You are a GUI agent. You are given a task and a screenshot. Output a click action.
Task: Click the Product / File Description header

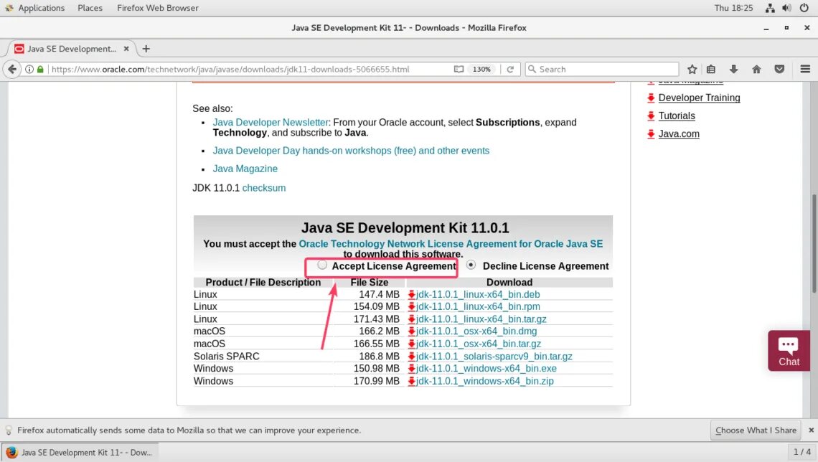(x=263, y=282)
